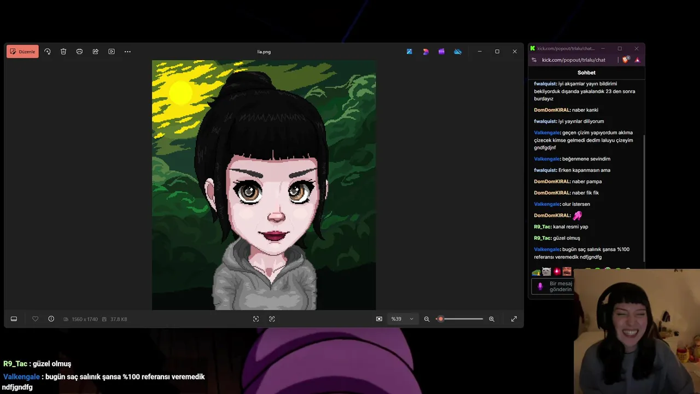Minimize the Photos window
The width and height of the screenshot is (700, 394).
(480, 51)
